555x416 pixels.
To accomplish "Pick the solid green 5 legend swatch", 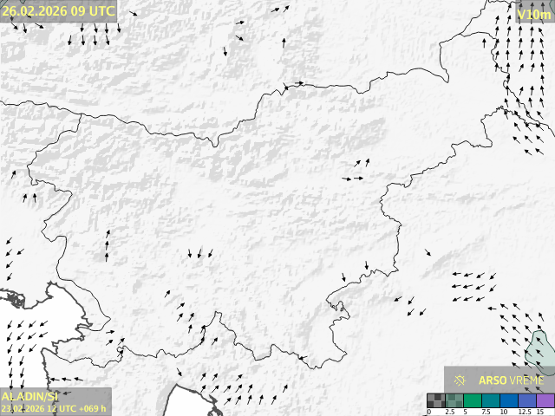I will pos(473,400).
